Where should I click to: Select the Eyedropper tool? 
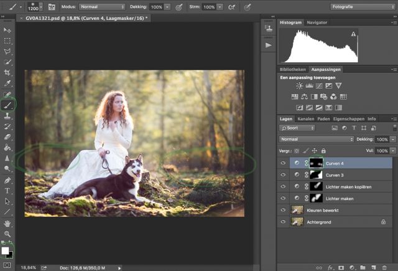7,83
